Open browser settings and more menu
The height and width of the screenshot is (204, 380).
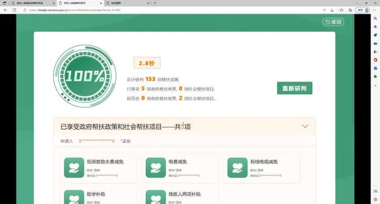click(x=375, y=10)
